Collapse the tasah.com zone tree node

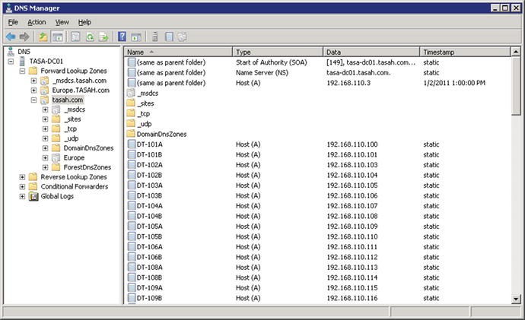(34, 100)
